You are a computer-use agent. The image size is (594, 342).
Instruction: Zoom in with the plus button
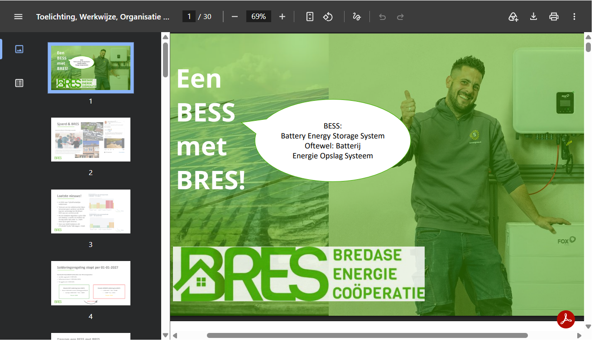(x=282, y=17)
